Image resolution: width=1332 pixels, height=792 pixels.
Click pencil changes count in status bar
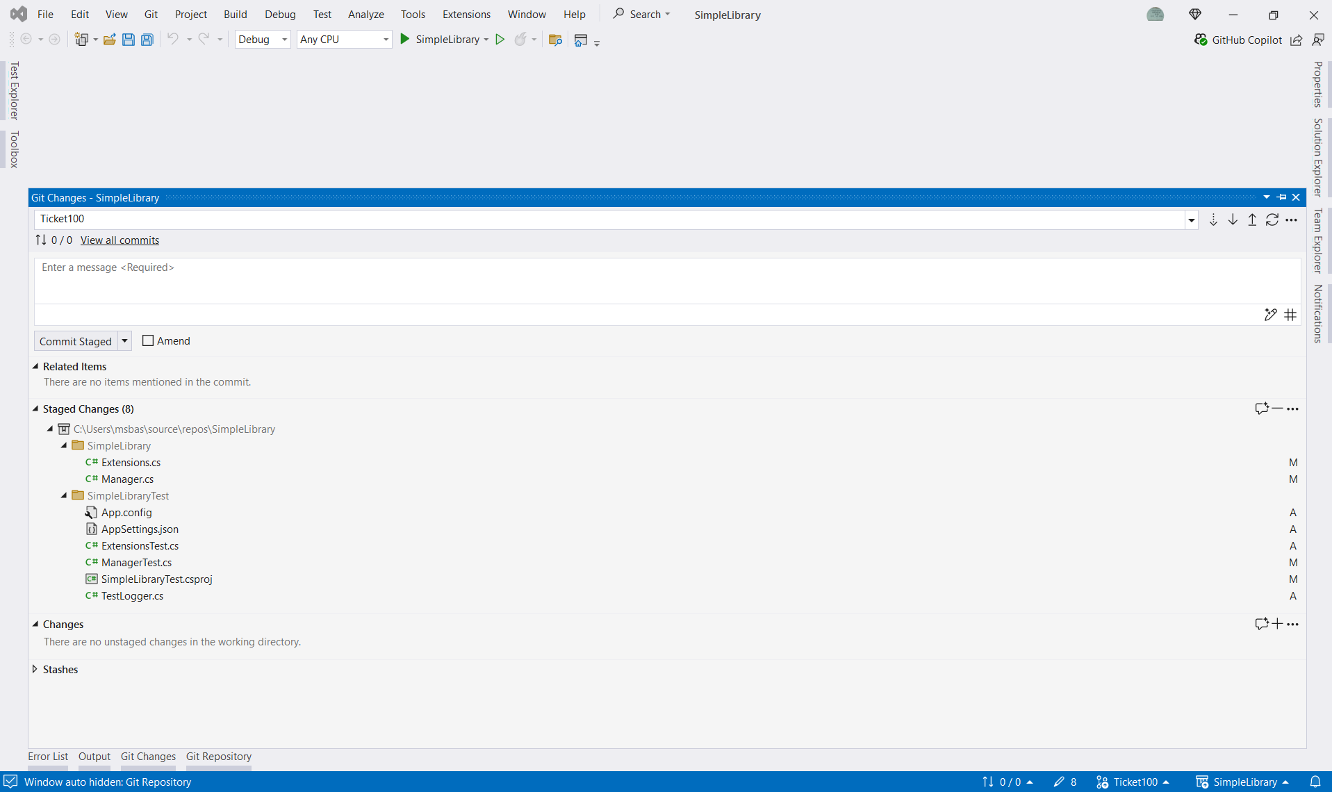[x=1065, y=782]
